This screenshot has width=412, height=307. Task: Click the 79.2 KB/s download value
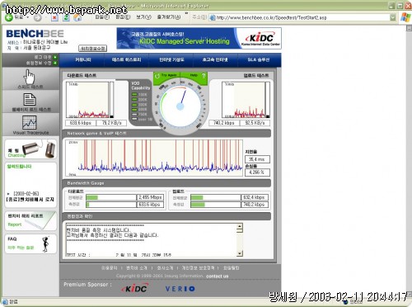(x=111, y=123)
